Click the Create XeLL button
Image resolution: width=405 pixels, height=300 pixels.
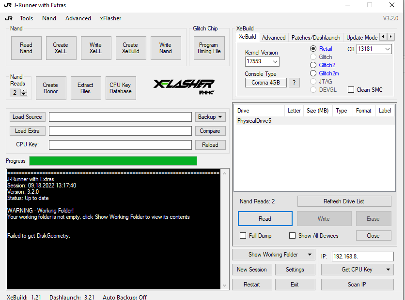(61, 48)
